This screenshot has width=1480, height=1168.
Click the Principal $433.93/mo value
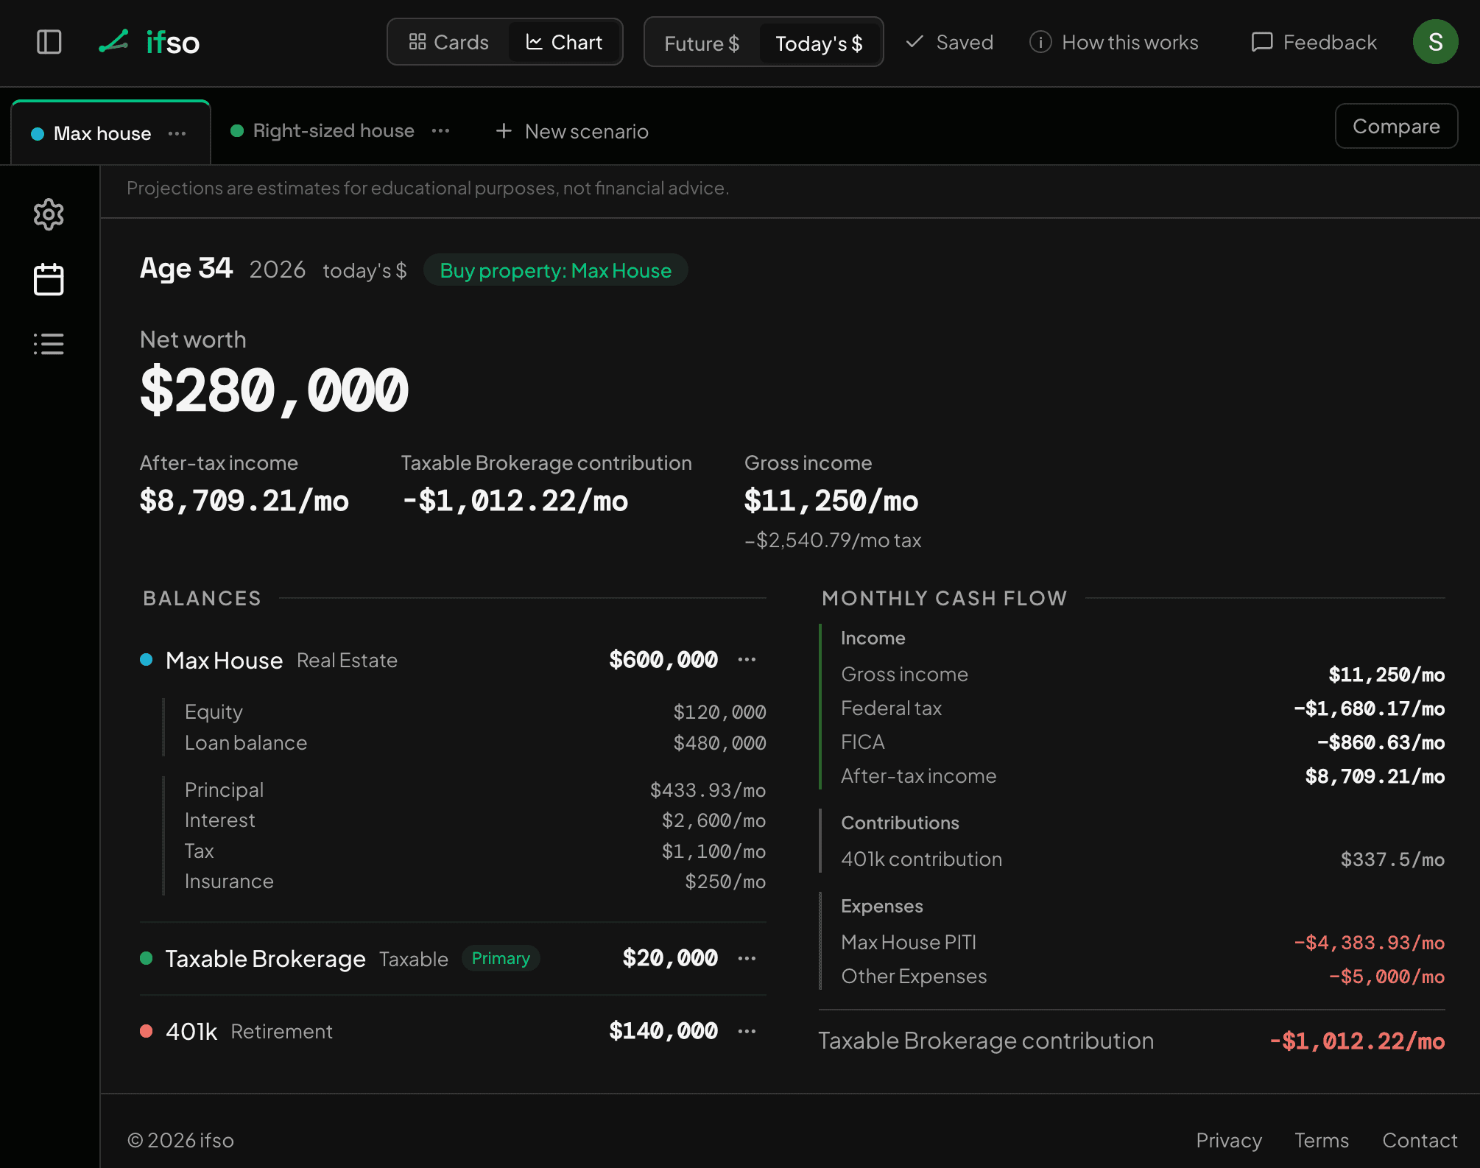click(x=708, y=790)
